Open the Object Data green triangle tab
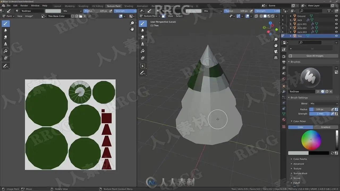The image size is (340, 191). (284, 114)
